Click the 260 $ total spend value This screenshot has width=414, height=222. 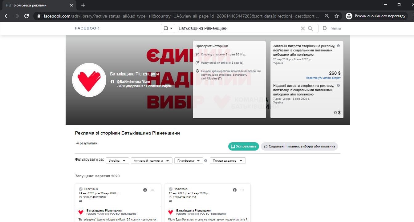pos(335,73)
